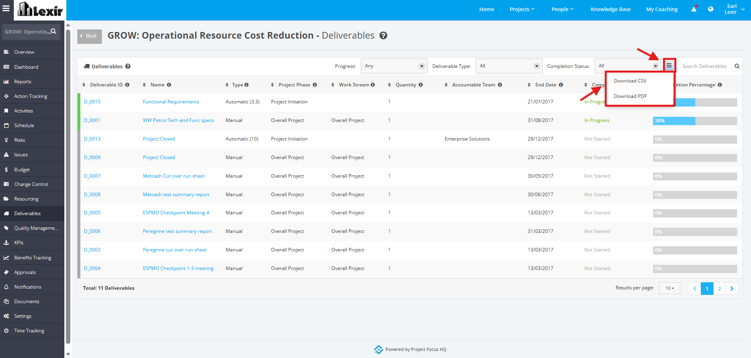The height and width of the screenshot is (358, 751).
Task: Choose Download PDF from export menu
Action: (630, 96)
